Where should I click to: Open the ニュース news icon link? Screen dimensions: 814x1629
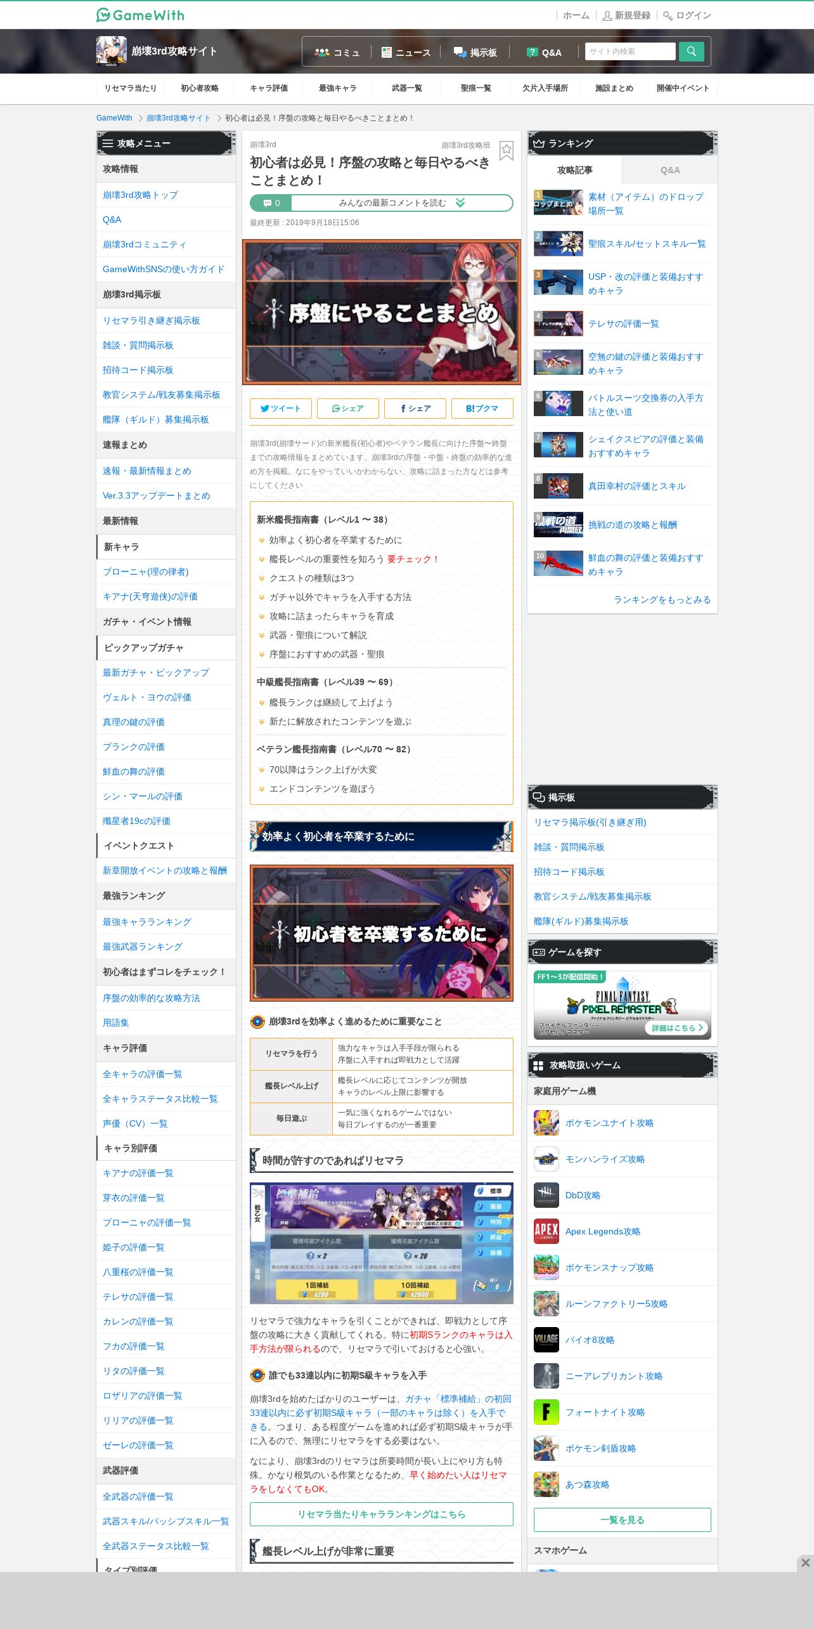point(406,52)
